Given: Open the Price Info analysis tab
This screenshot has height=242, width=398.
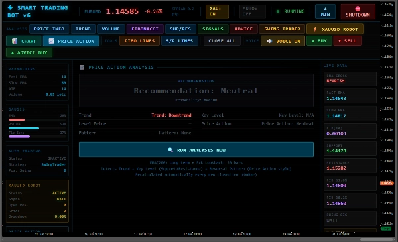Looking at the screenshot, I should pos(49,29).
